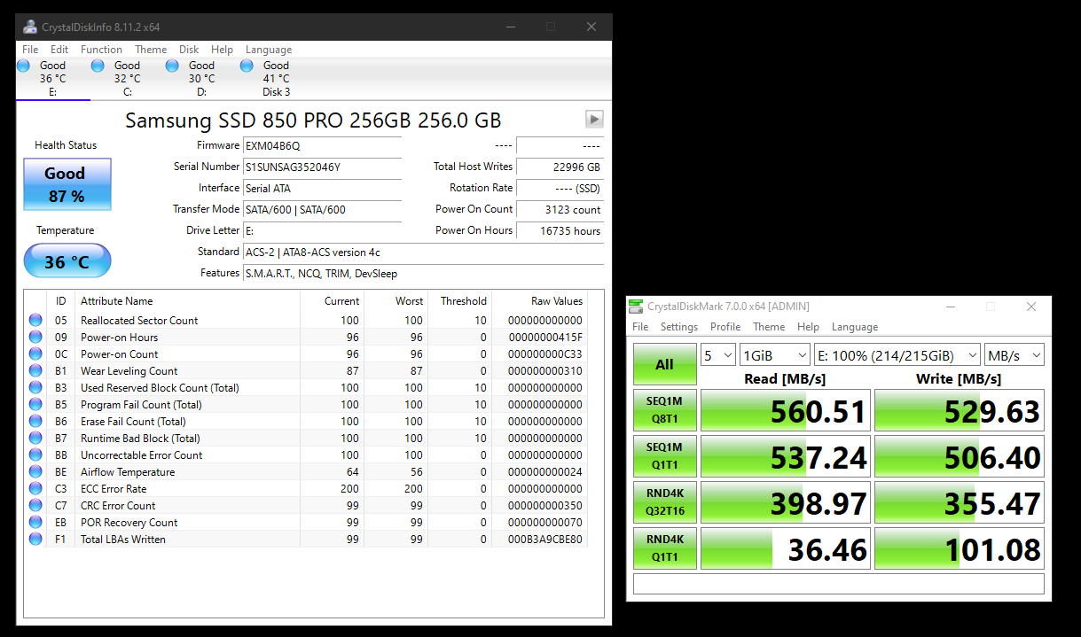Viewport: 1081px width, 637px height.
Task: Expand the E: drive selection dropdown
Action: point(897,355)
